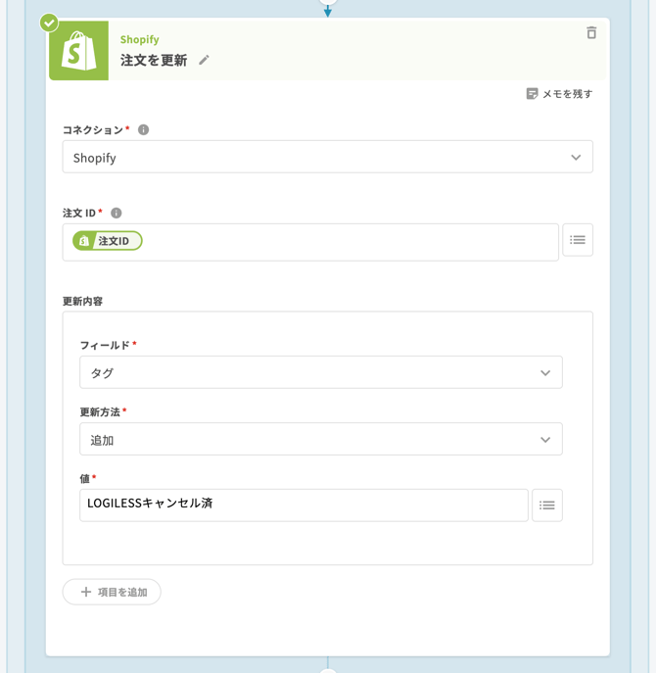Click メモを残す to leave a note

559,94
